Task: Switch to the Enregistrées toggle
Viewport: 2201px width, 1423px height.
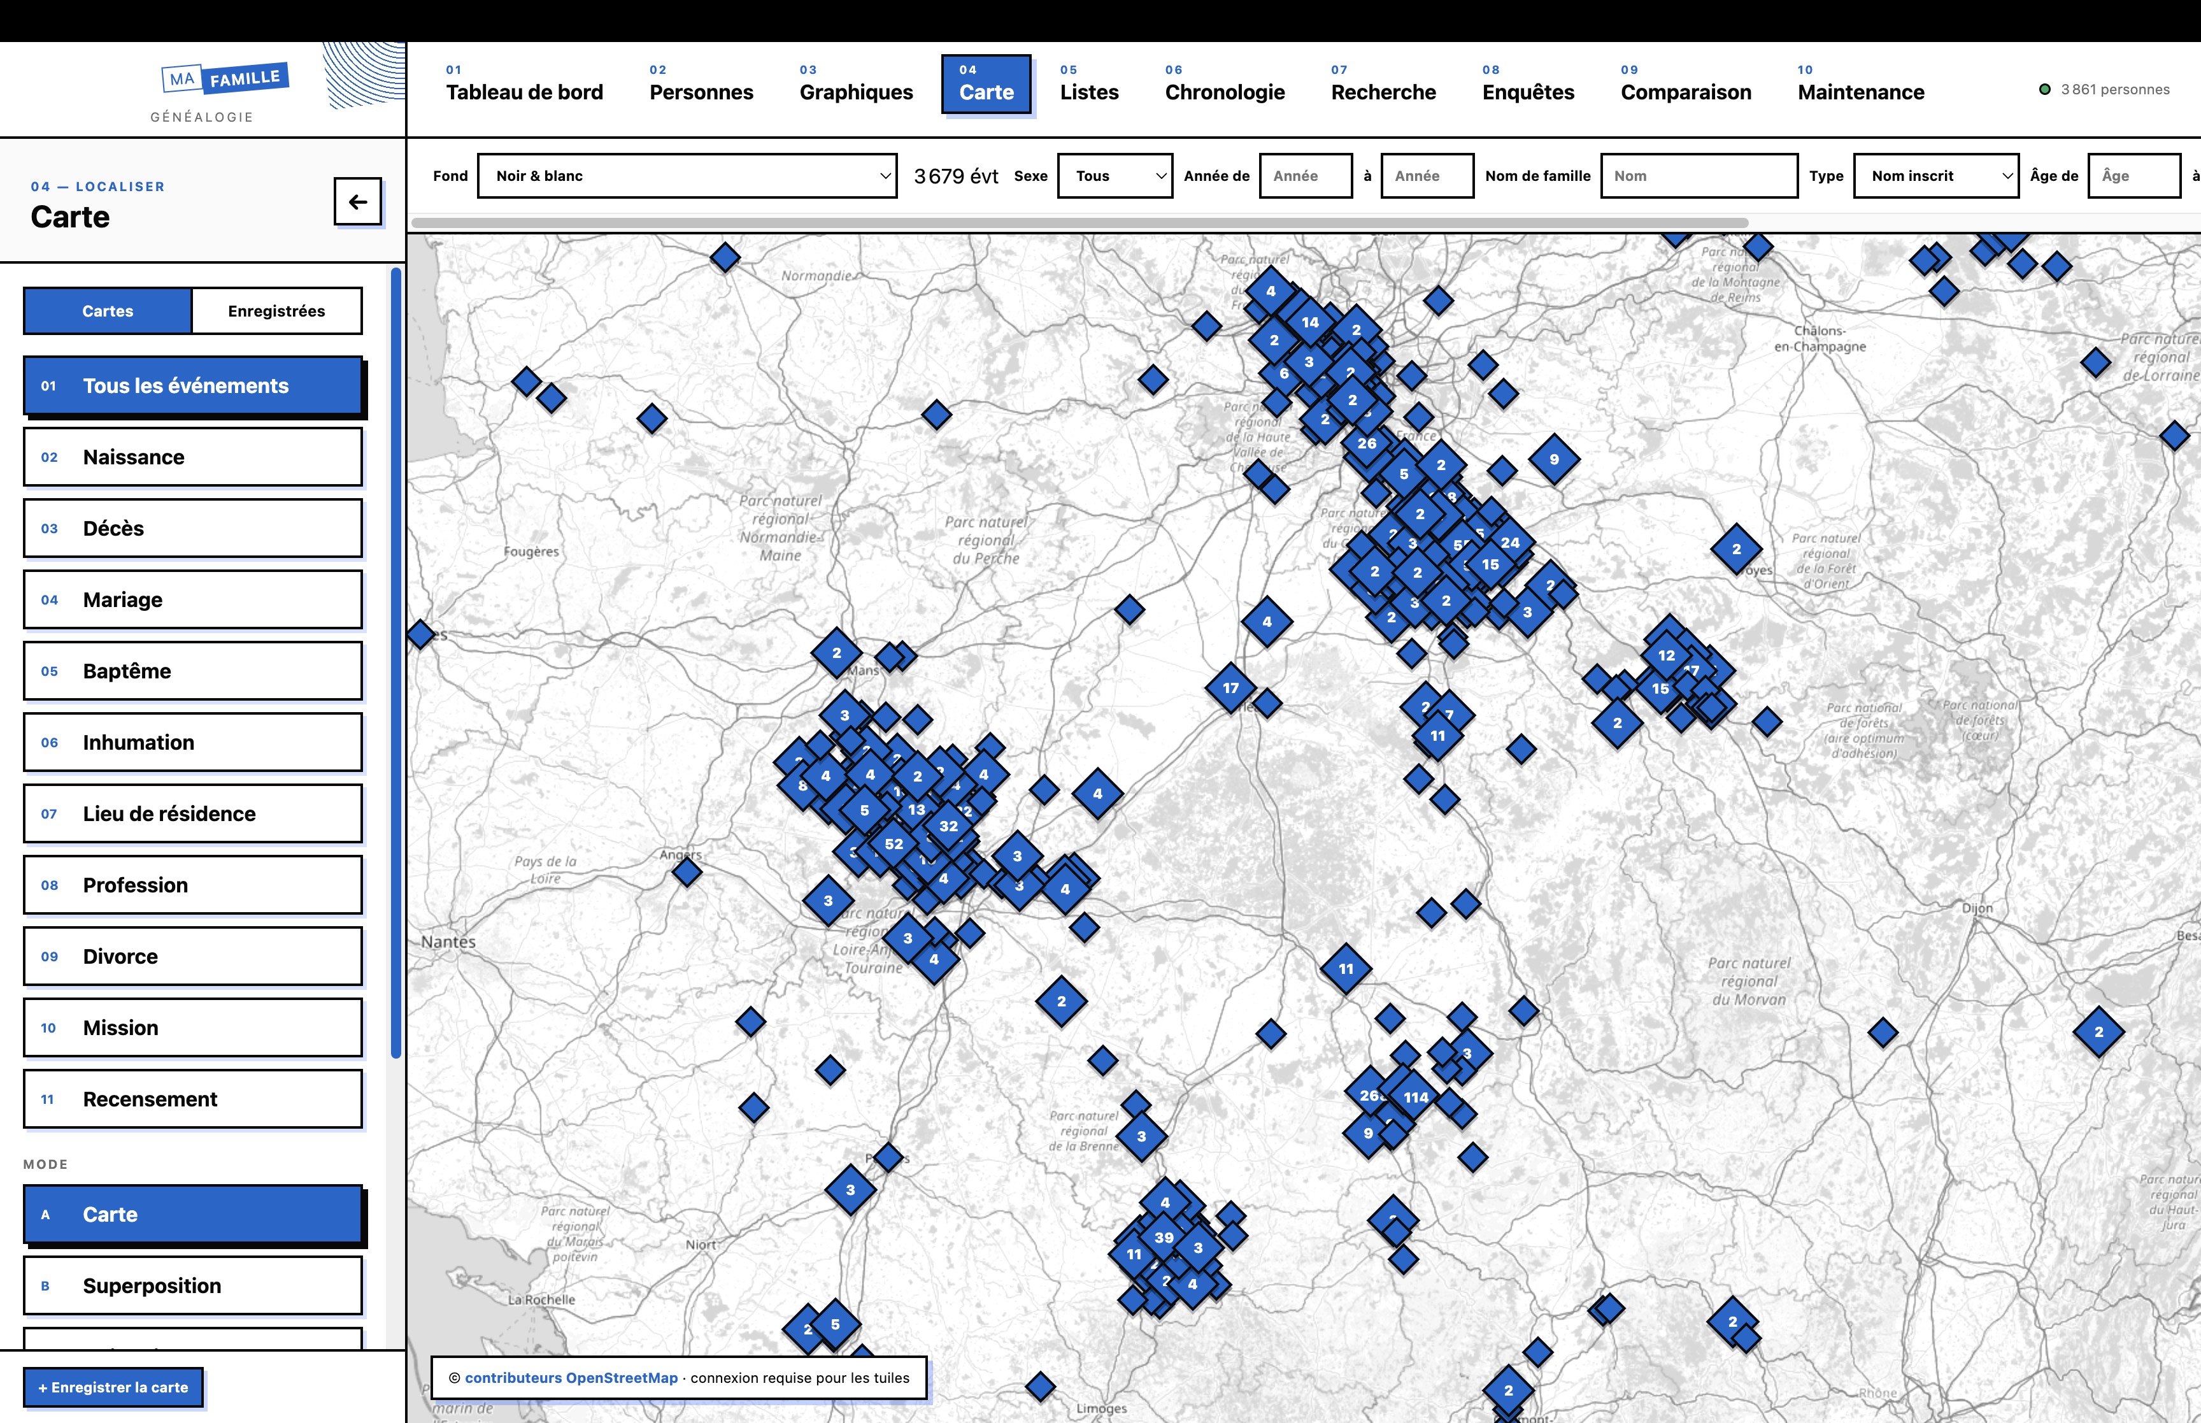Action: click(276, 310)
